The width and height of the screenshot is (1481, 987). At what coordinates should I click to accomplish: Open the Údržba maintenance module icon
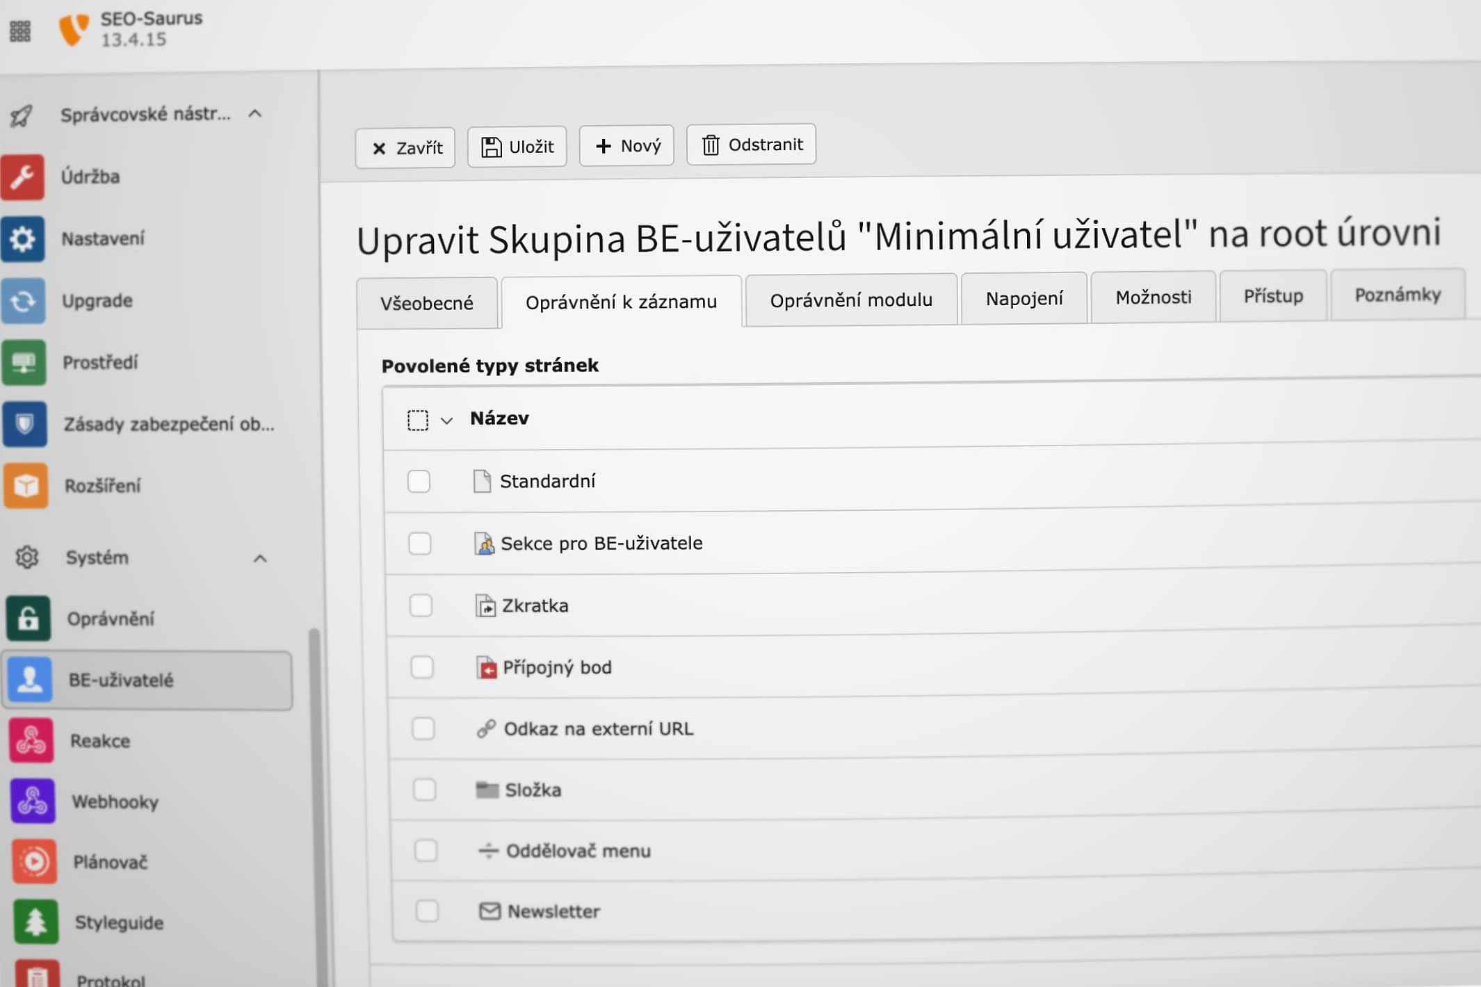tap(23, 177)
